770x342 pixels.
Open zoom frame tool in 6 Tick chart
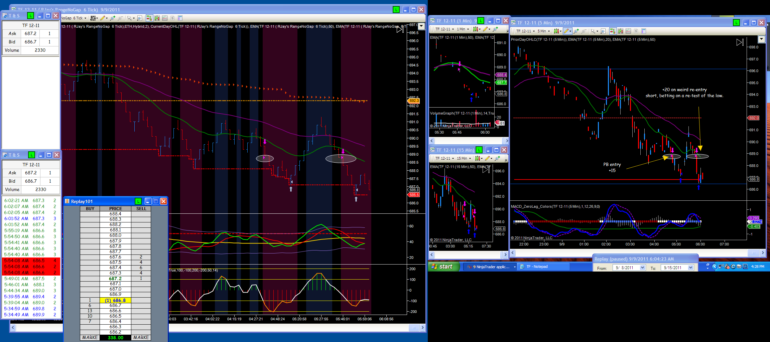(x=140, y=18)
